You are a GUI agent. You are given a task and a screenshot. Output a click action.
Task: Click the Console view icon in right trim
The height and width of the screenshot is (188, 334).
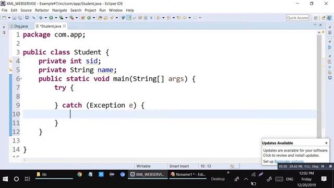click(330, 78)
